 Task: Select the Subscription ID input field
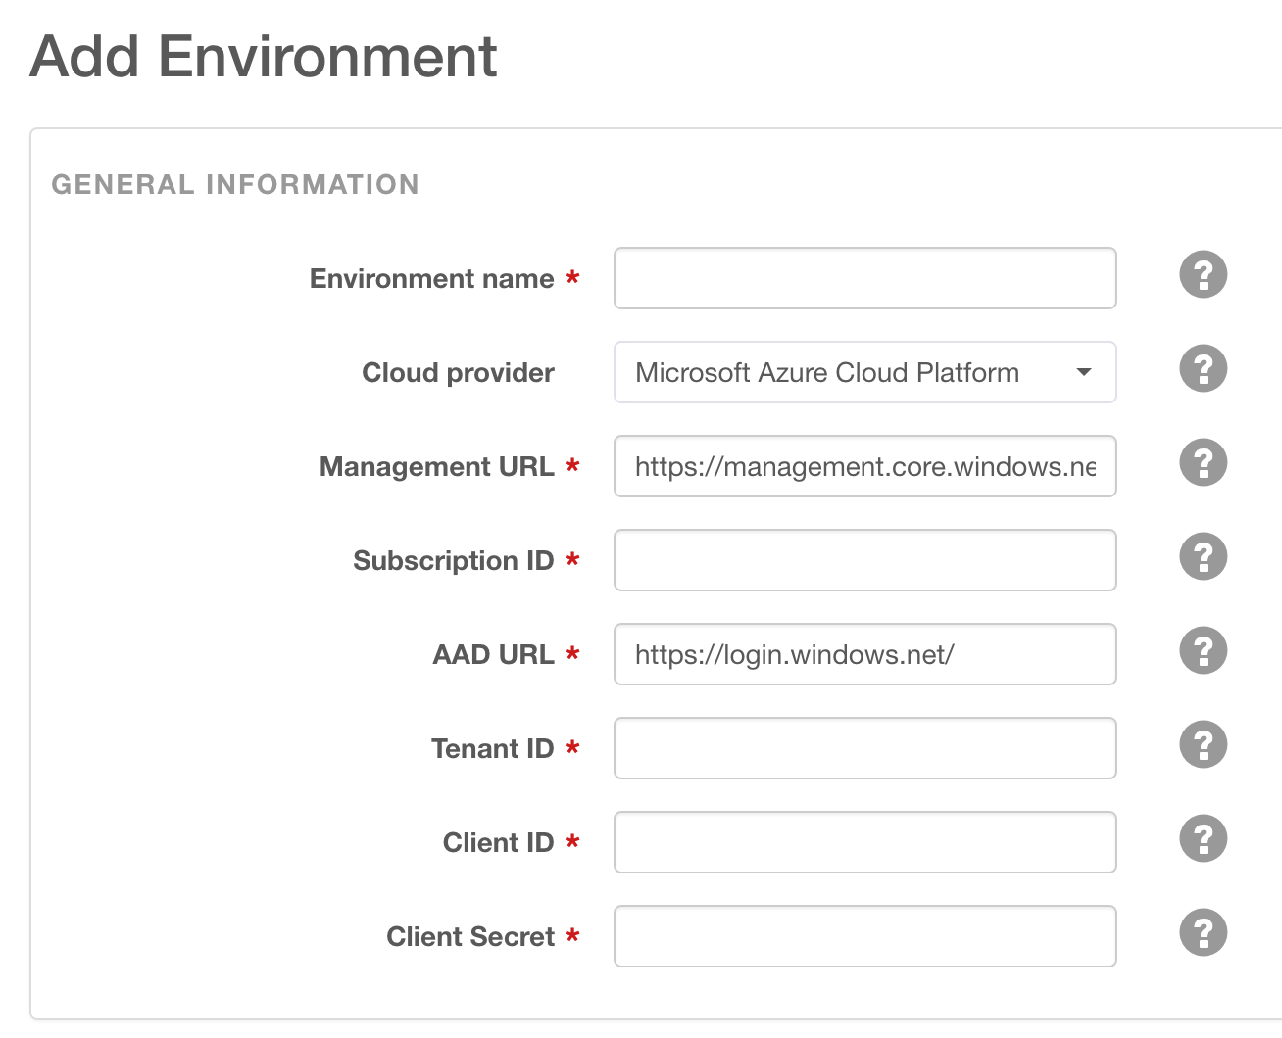(x=864, y=560)
